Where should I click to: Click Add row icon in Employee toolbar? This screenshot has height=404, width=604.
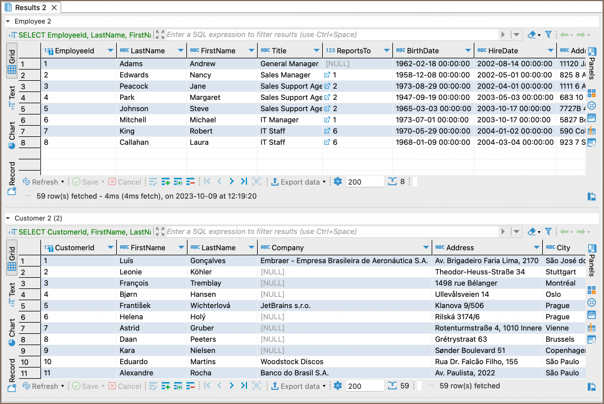(x=166, y=182)
